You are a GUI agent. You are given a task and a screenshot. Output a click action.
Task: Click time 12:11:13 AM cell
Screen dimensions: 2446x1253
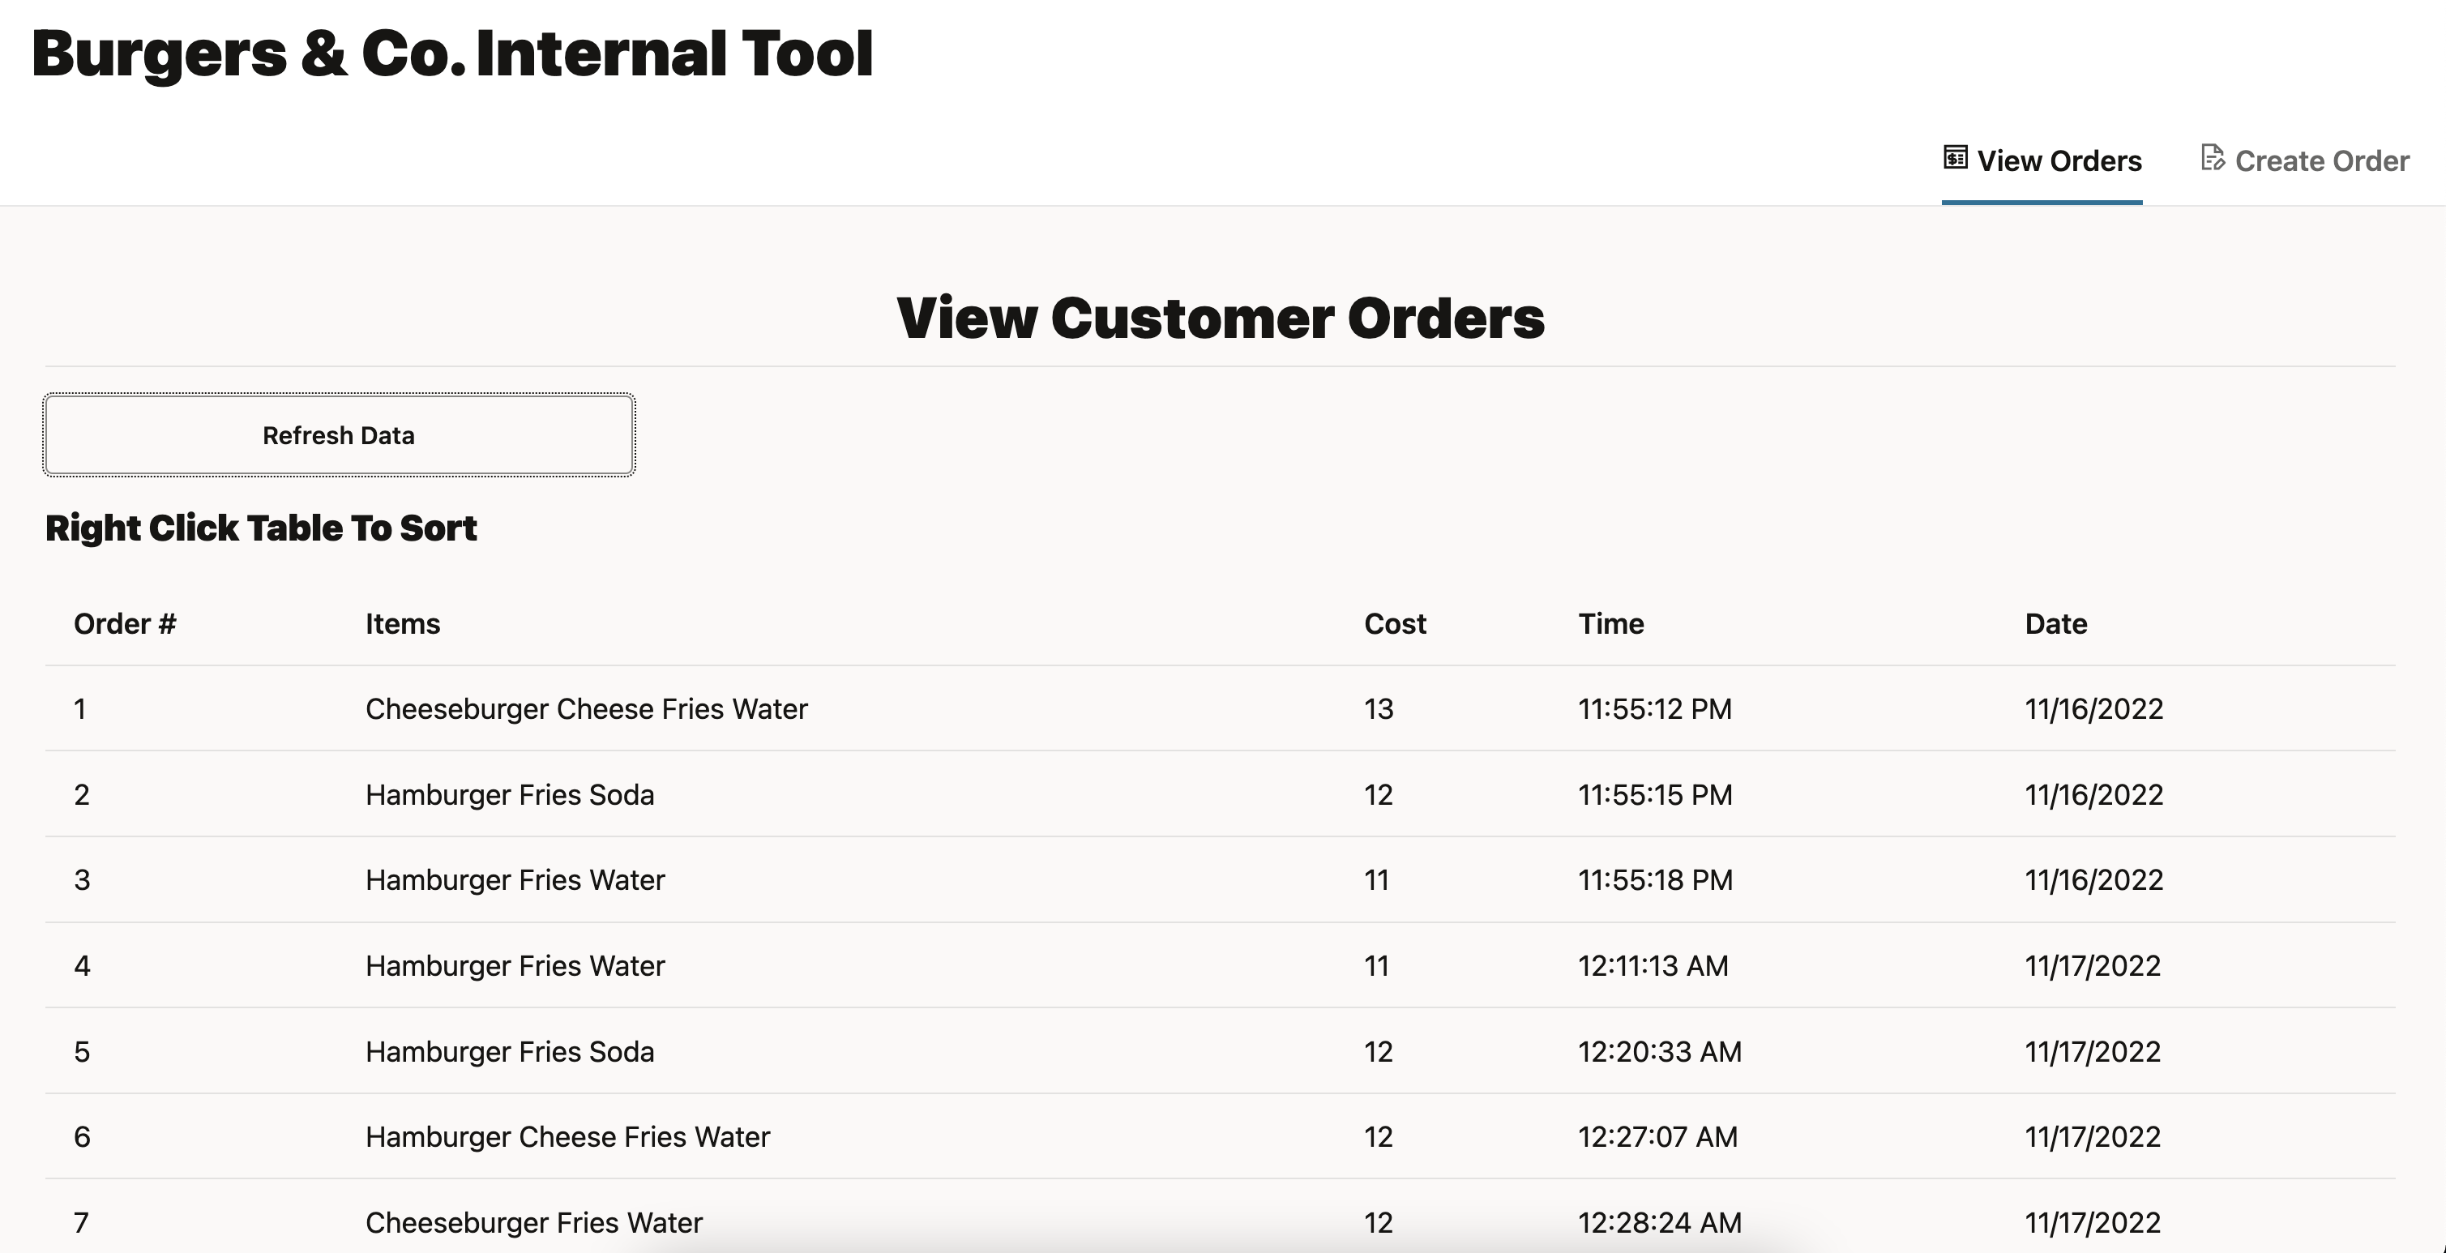click(1653, 965)
